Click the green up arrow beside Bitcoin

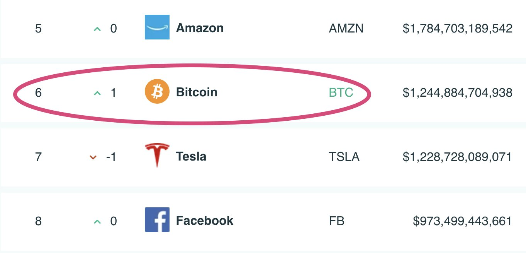tap(97, 93)
